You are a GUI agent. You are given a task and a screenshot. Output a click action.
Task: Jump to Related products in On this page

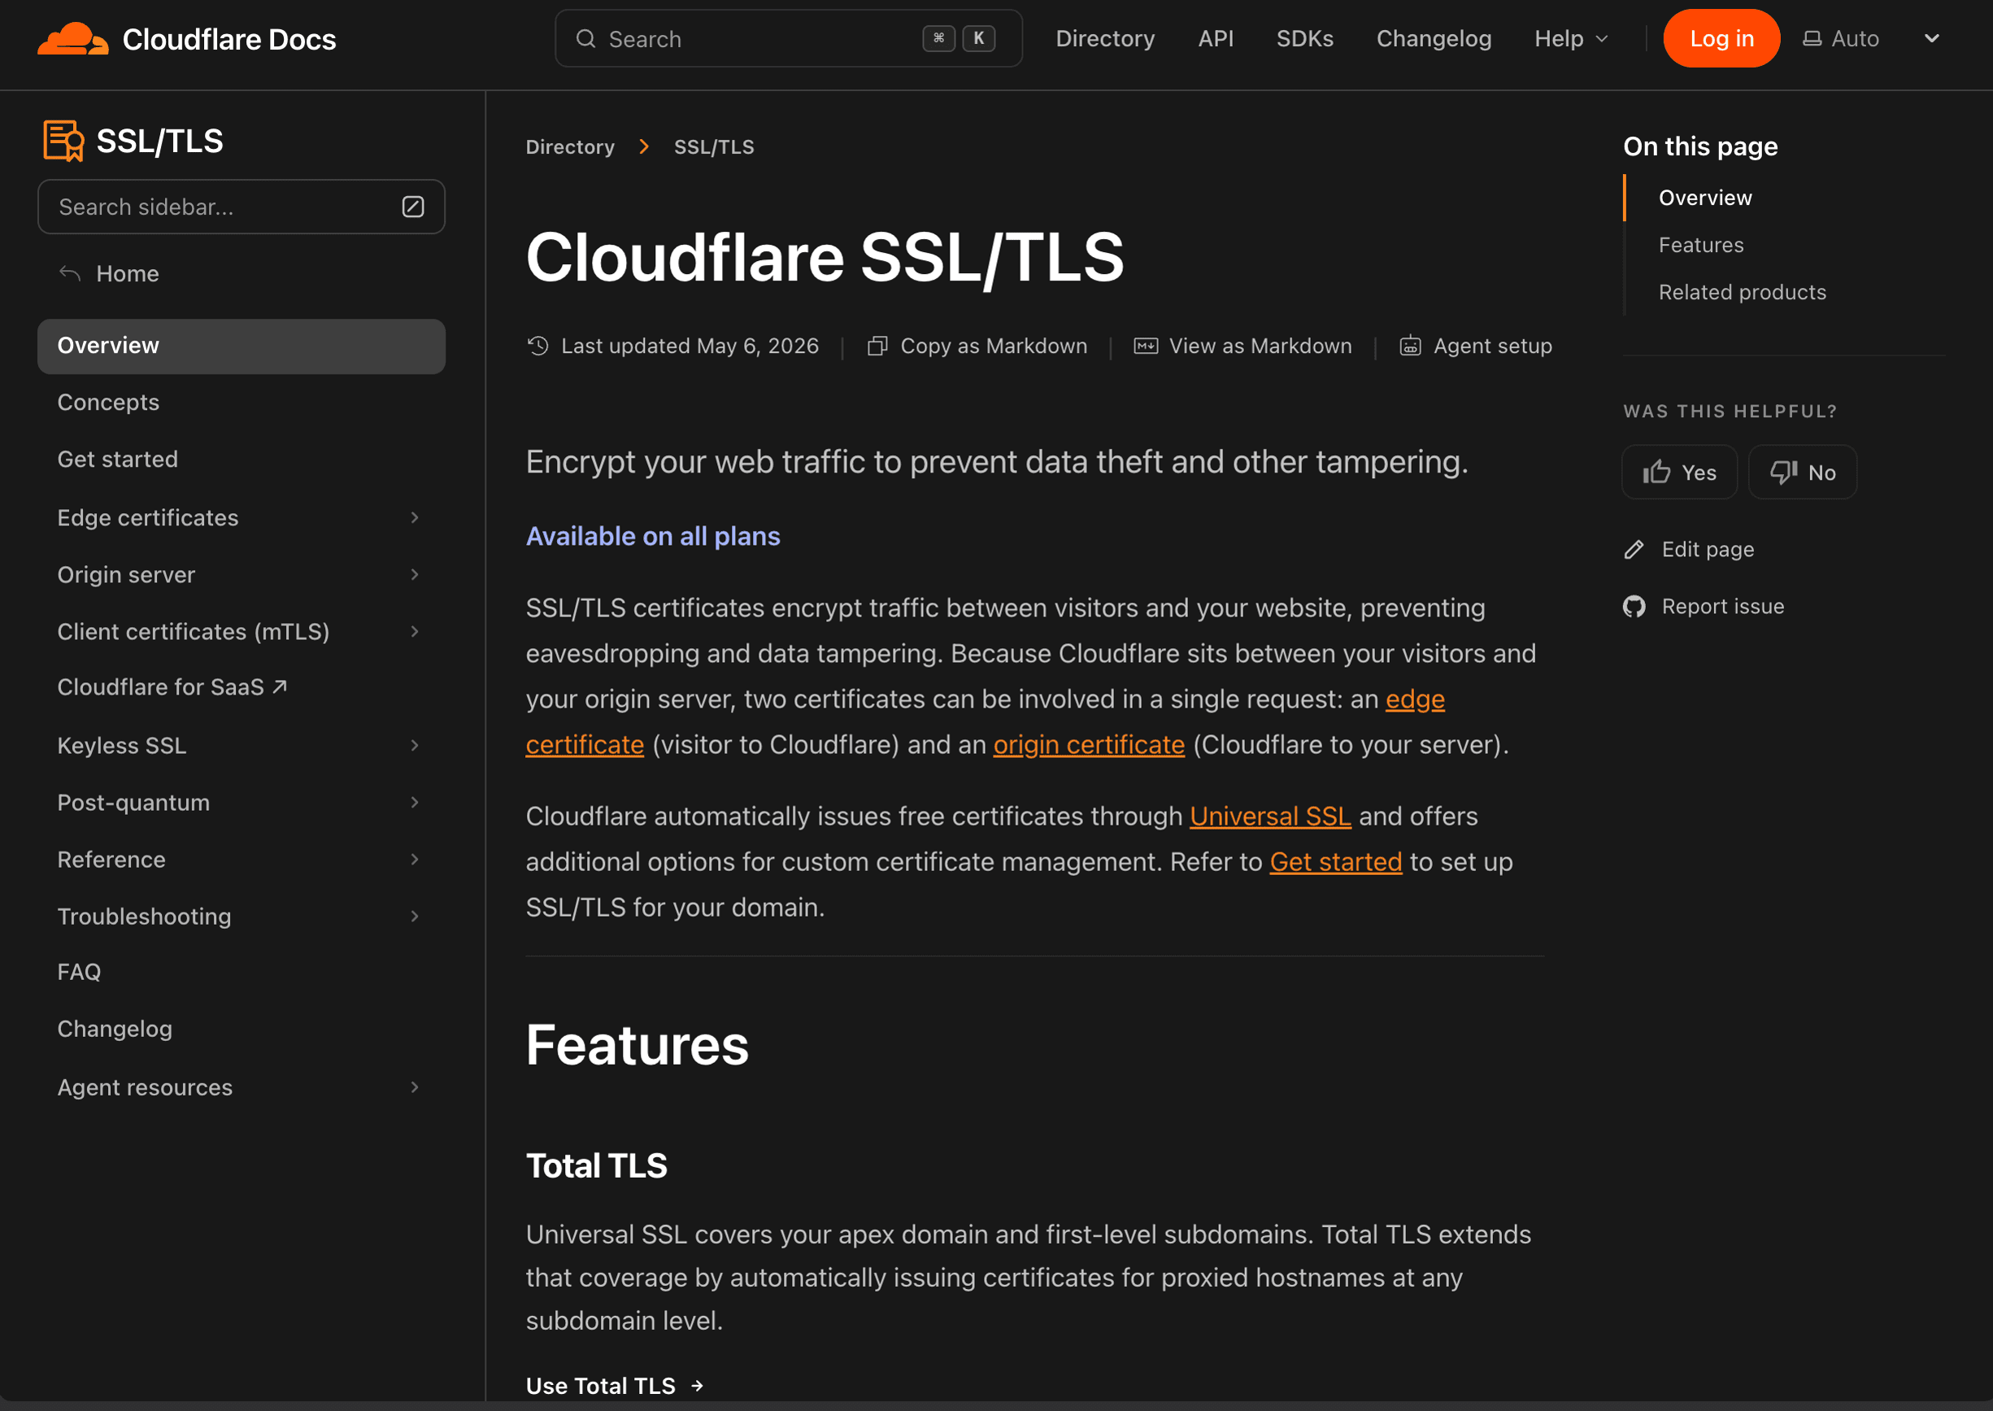click(x=1742, y=292)
